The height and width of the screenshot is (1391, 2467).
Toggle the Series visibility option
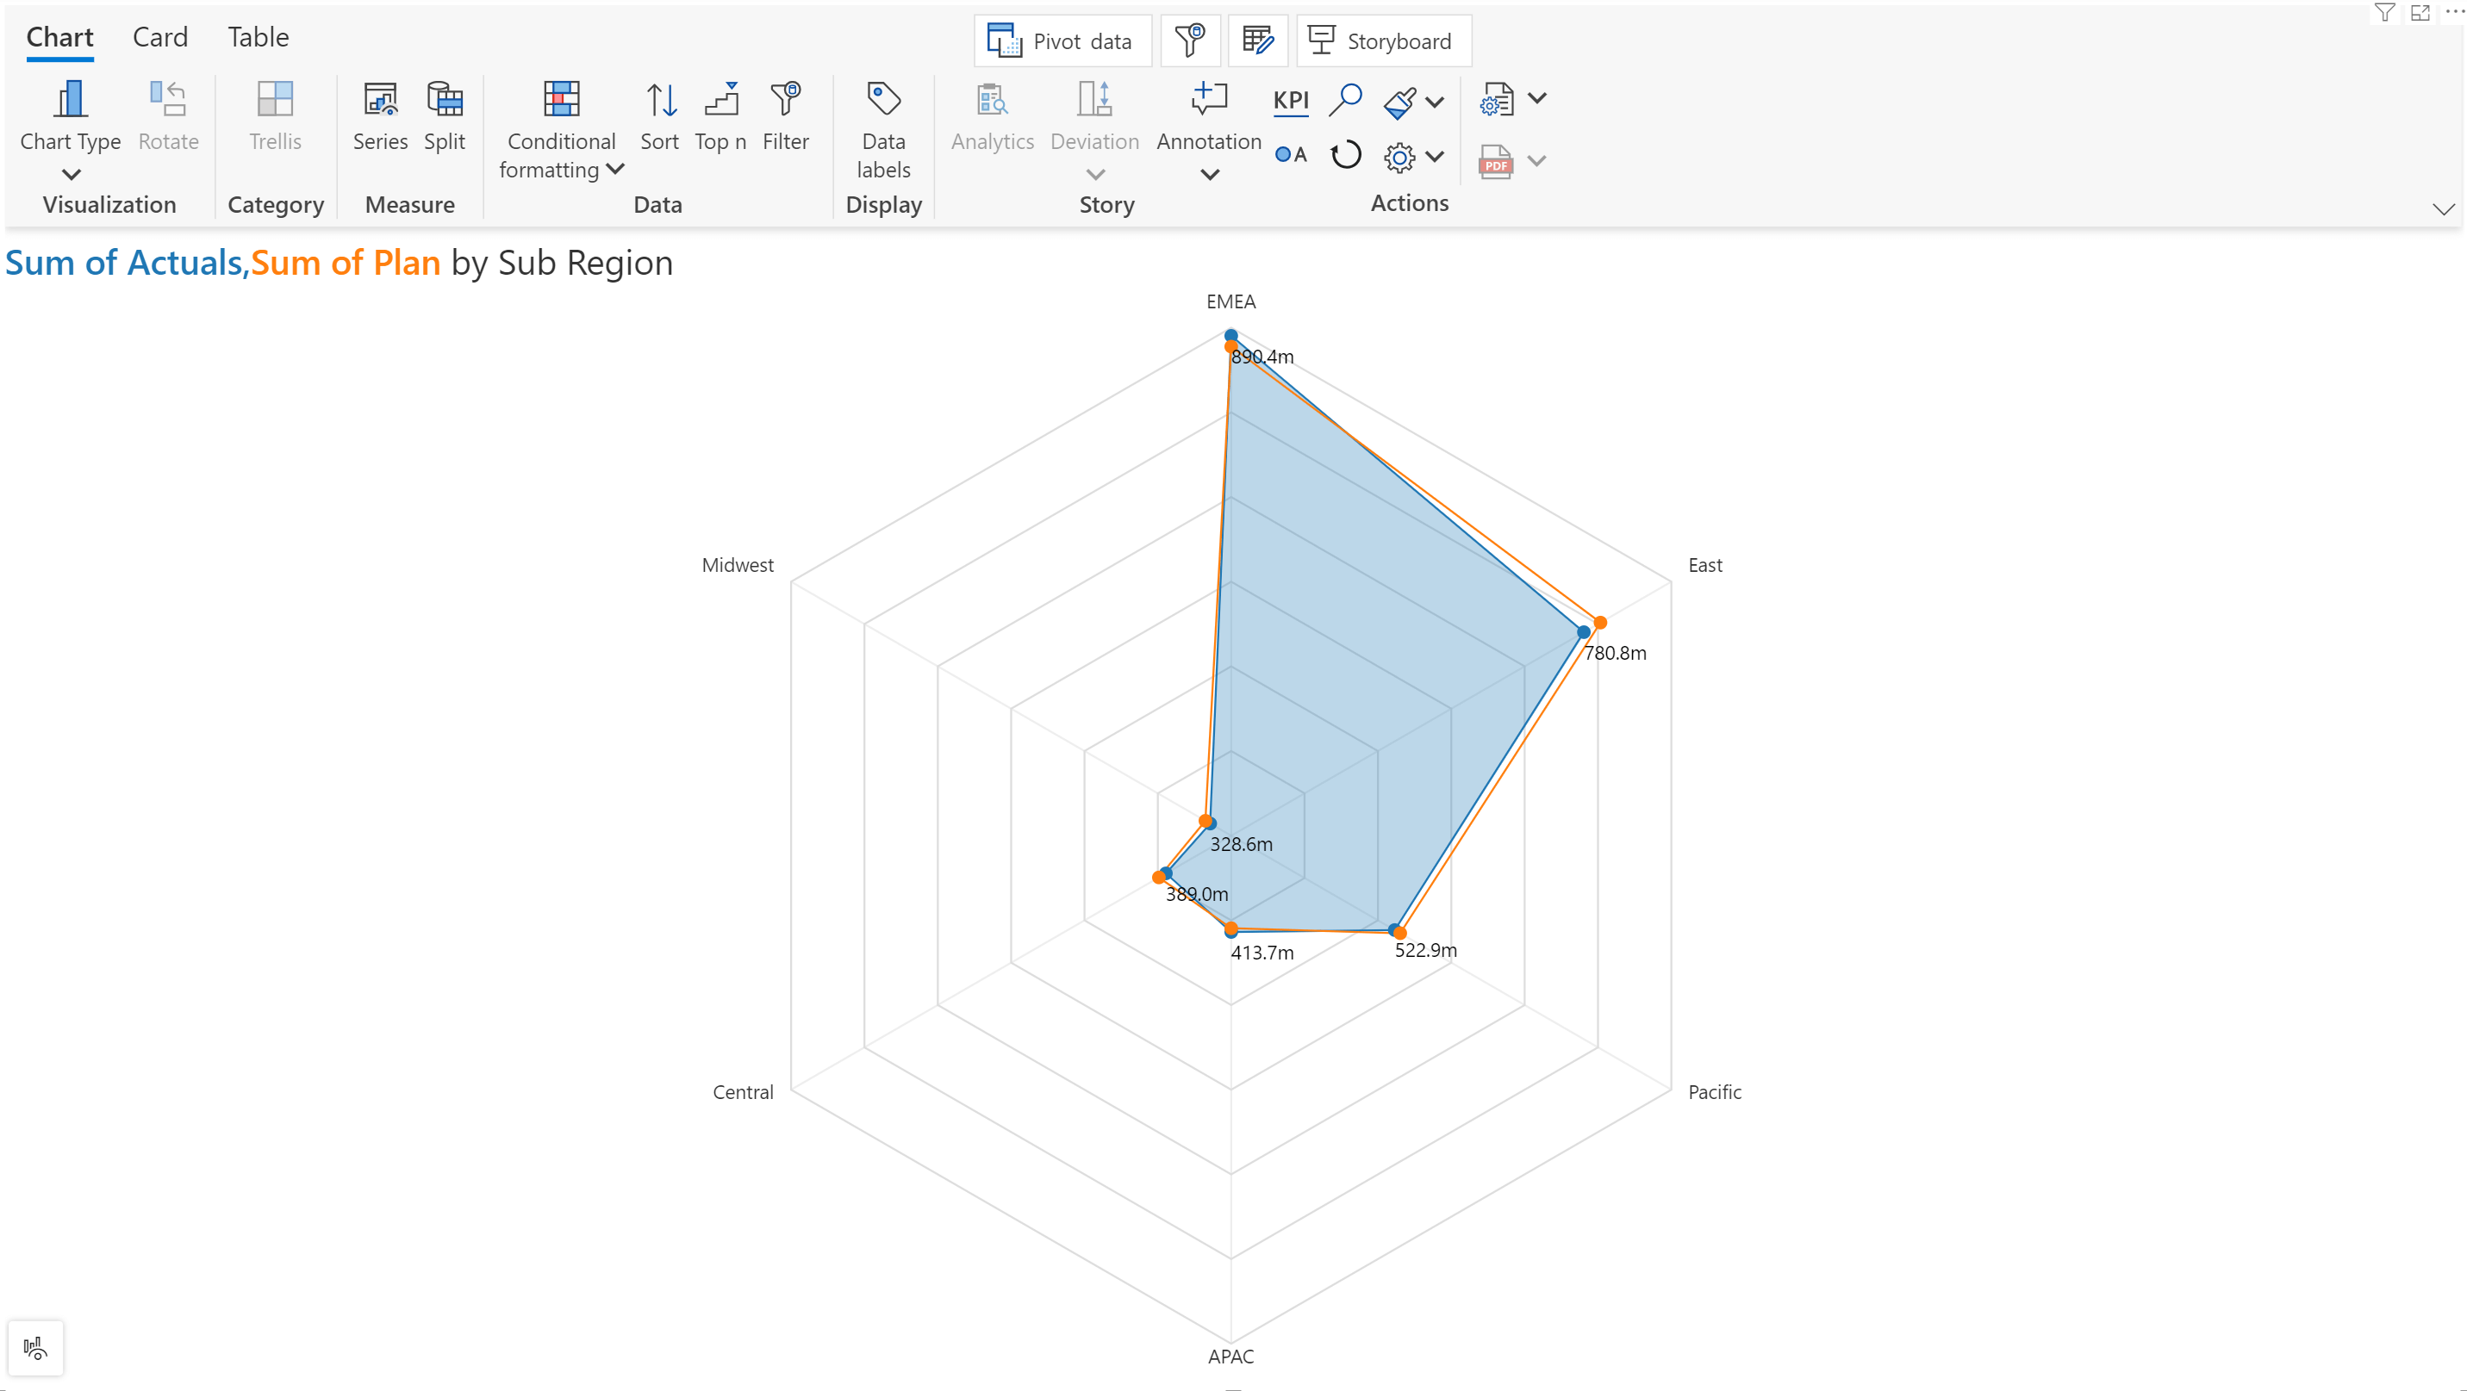(377, 114)
